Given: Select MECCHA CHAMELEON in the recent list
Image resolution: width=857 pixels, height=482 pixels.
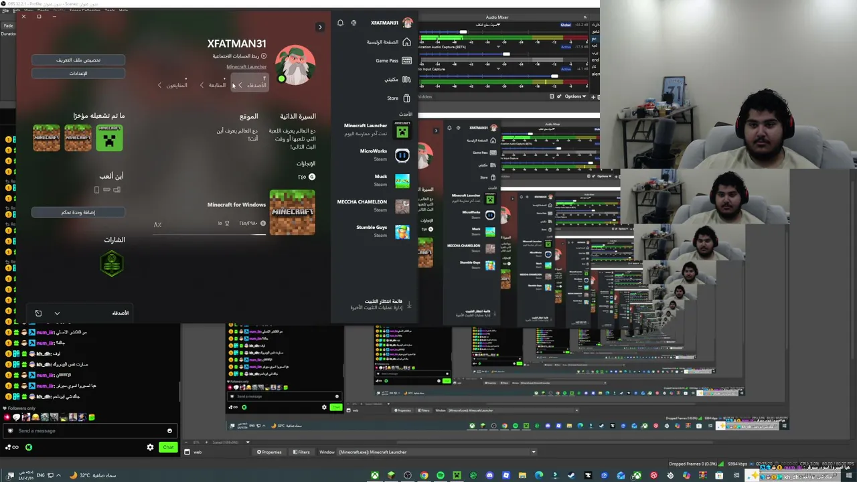Looking at the screenshot, I should point(373,206).
